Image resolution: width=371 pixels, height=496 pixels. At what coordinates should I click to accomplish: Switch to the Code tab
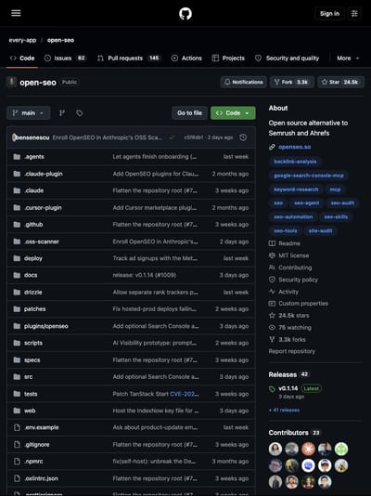(x=22, y=59)
